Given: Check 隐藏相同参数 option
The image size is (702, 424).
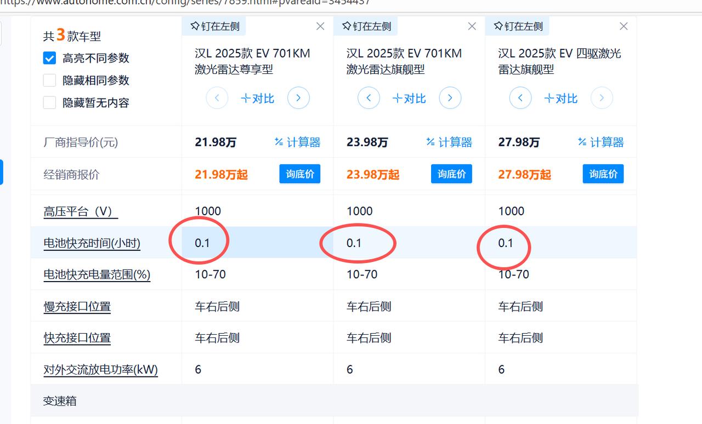Looking at the screenshot, I should [49, 81].
